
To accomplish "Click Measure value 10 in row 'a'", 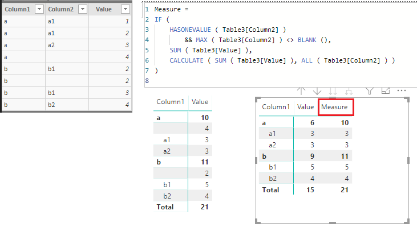I will point(345,123).
